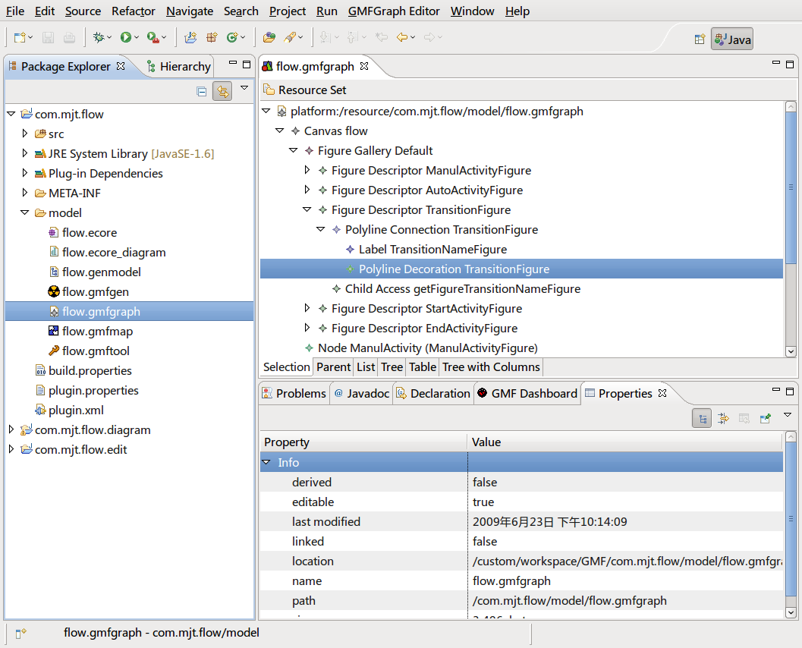Screen dimensions: 802x648
Task: Click Collapse All in Package Explorer
Action: click(201, 92)
